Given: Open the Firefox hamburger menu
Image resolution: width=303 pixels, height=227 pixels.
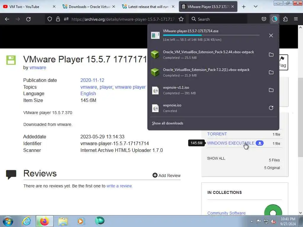Looking at the screenshot, I should click(296, 19).
